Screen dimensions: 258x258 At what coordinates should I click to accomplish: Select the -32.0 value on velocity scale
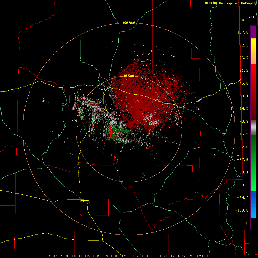click(x=243, y=147)
